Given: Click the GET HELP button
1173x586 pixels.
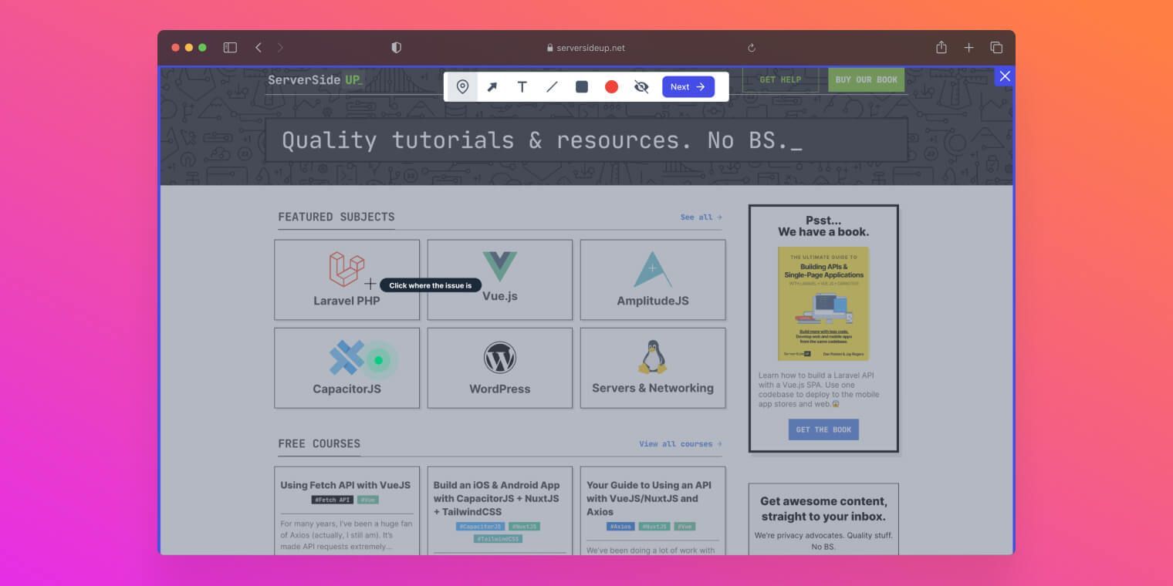Looking at the screenshot, I should (780, 79).
